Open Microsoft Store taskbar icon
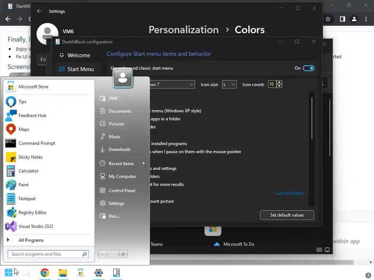 (x=81, y=273)
